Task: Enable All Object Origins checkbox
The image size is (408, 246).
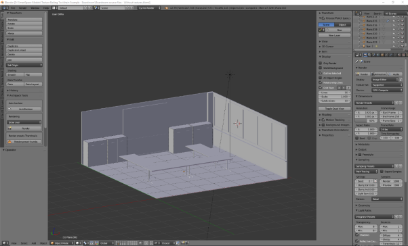Action: coord(321,78)
